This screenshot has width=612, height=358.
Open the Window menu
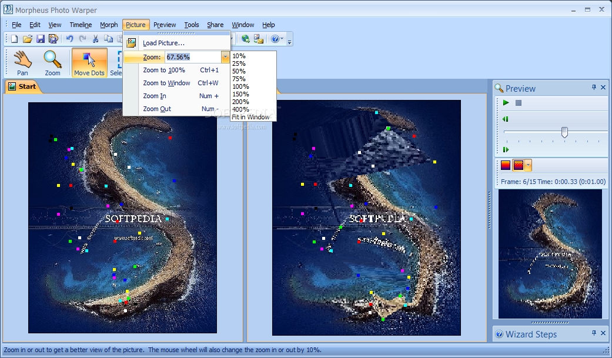[x=243, y=25]
